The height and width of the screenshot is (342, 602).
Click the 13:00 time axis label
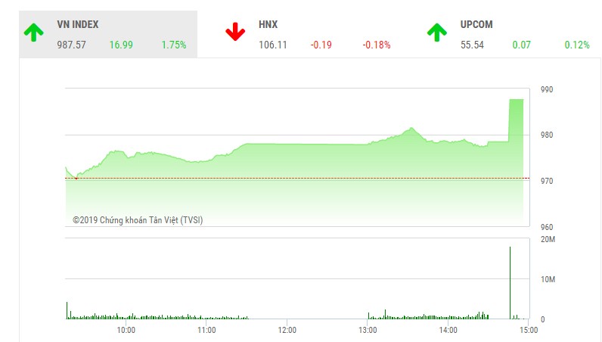coord(368,330)
